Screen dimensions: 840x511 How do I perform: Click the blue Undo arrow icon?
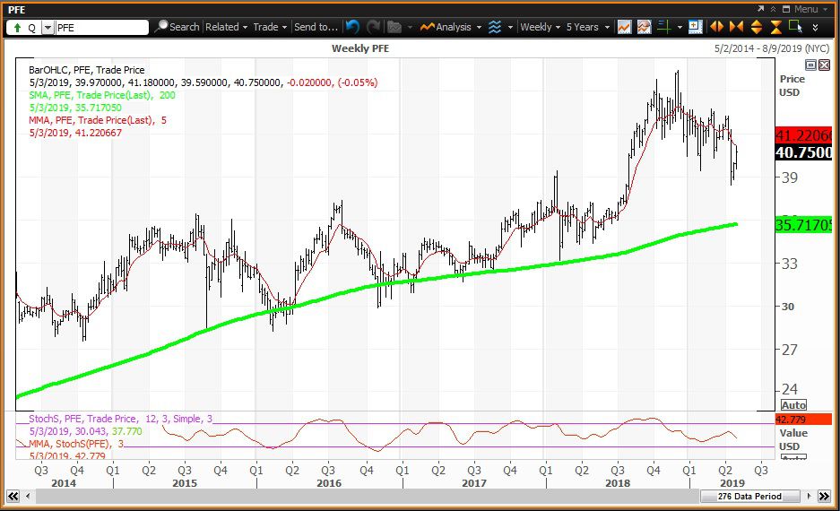(352, 27)
